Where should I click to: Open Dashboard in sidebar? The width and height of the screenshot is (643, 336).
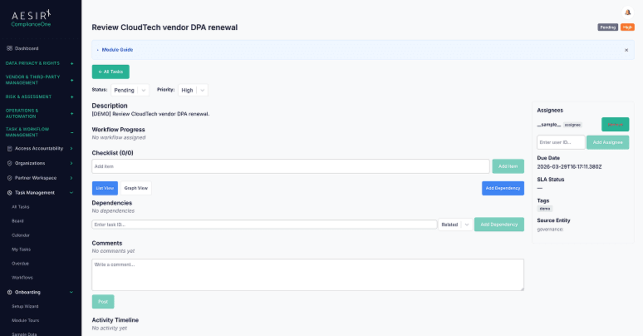[x=27, y=48]
